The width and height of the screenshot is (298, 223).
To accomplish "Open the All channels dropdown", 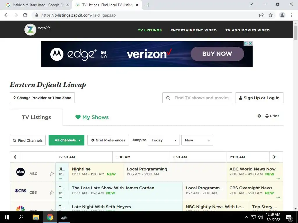I will pyautogui.click(x=67, y=140).
